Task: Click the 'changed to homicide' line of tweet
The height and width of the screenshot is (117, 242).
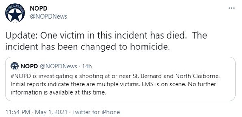Action: [88, 47]
